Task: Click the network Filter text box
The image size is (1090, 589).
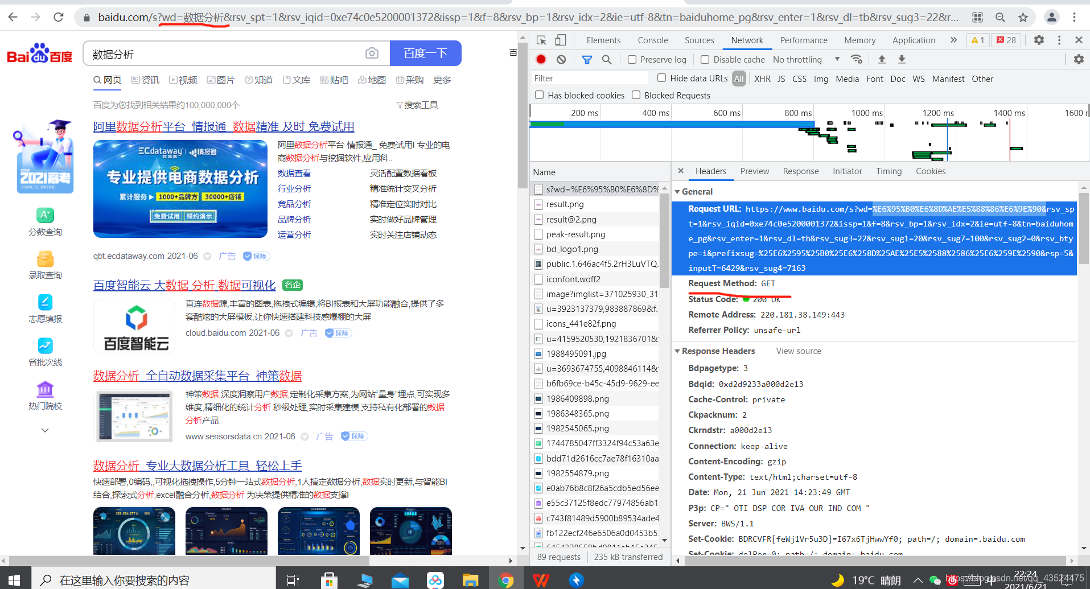Action: (589, 79)
